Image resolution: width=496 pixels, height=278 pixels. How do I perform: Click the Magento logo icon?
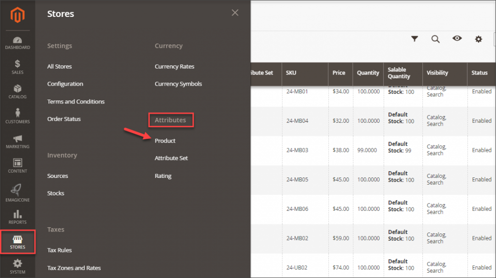click(17, 16)
